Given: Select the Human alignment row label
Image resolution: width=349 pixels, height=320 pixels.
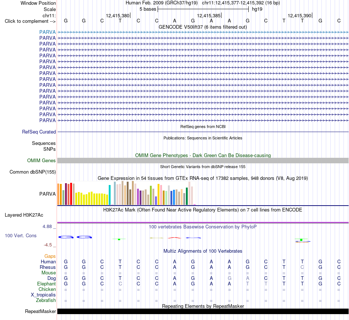Looking at the screenshot, I should pyautogui.click(x=48, y=262).
